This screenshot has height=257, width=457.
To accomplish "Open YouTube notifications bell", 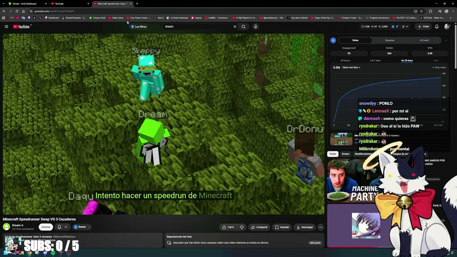I will (437, 26).
